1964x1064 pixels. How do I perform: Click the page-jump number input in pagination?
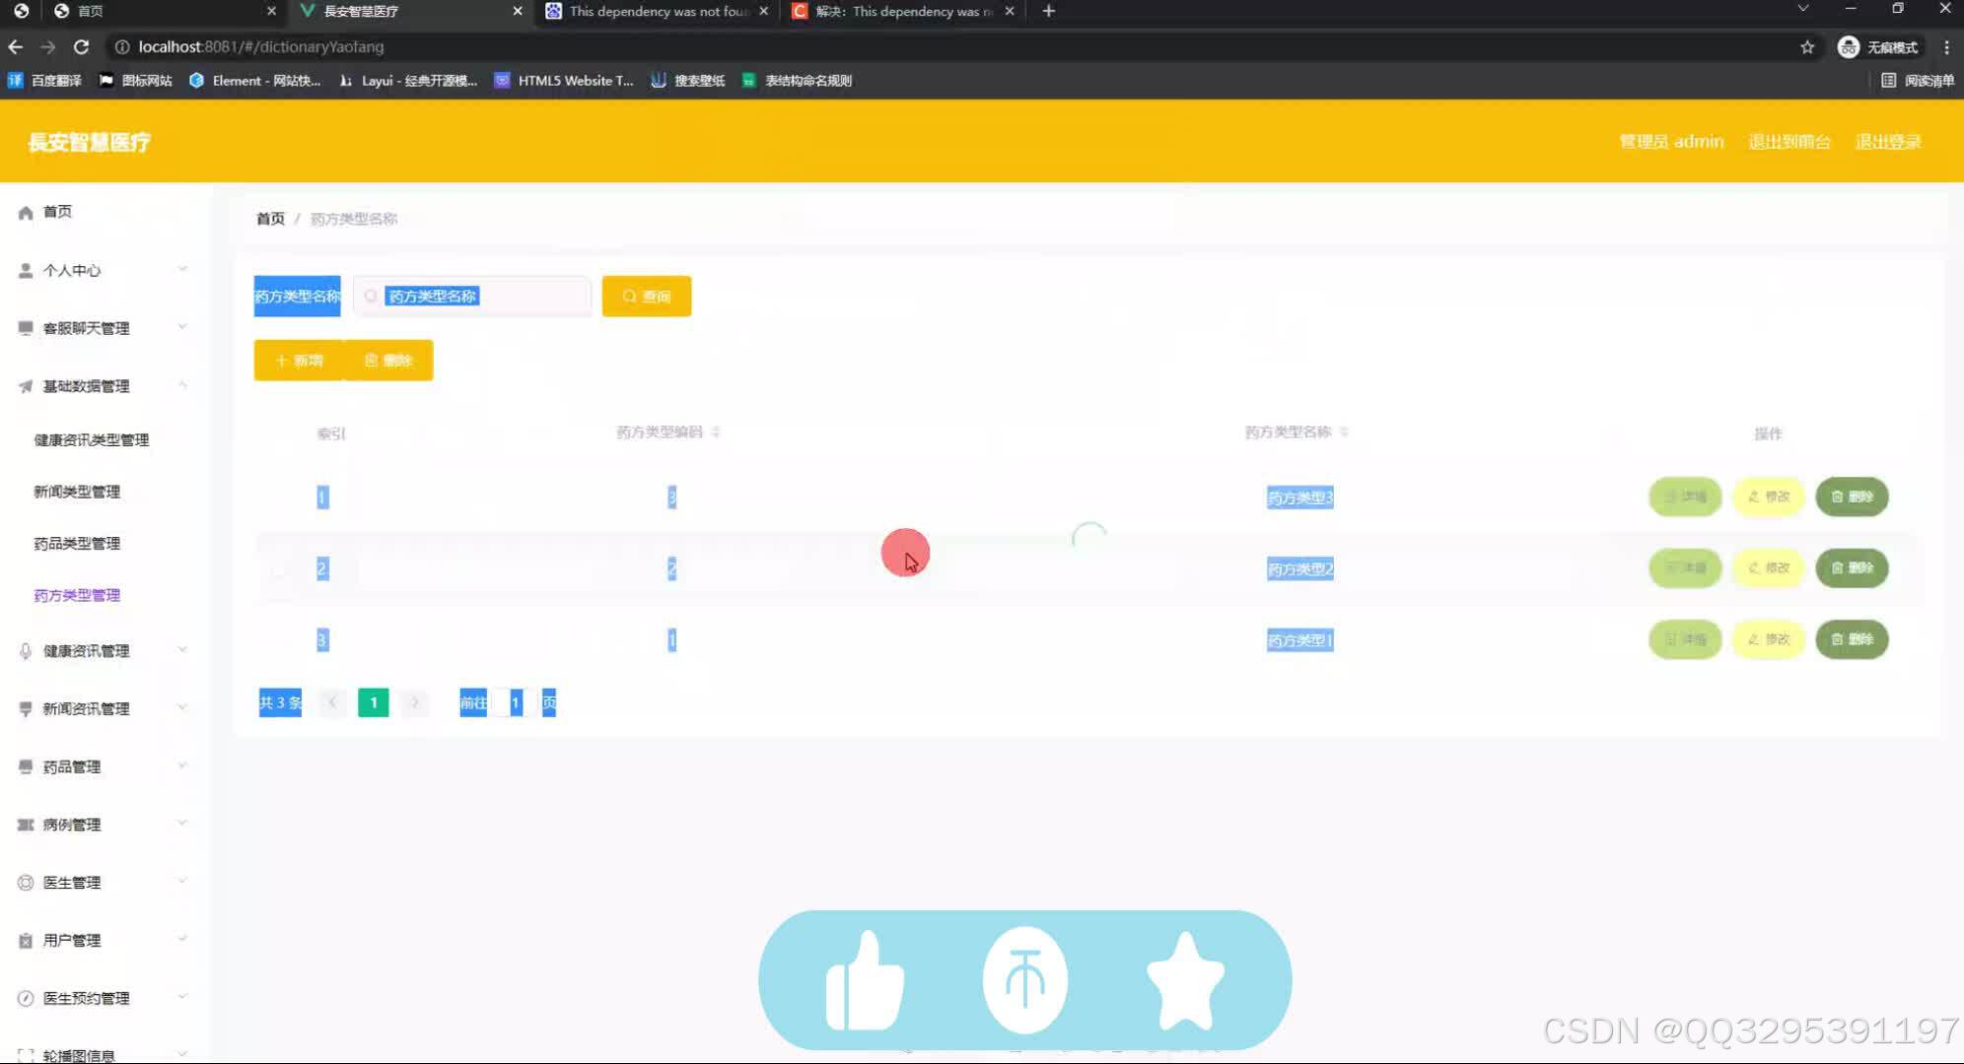[515, 702]
